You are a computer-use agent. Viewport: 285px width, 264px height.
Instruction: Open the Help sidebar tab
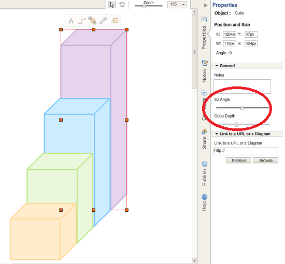pyautogui.click(x=204, y=206)
